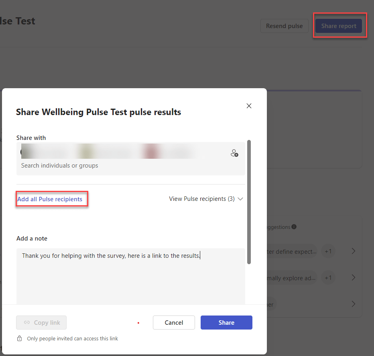Screen dimensions: 374x356
Task: Open the chevron for the 'define expect...' suggestion row
Action: [x=353, y=251]
